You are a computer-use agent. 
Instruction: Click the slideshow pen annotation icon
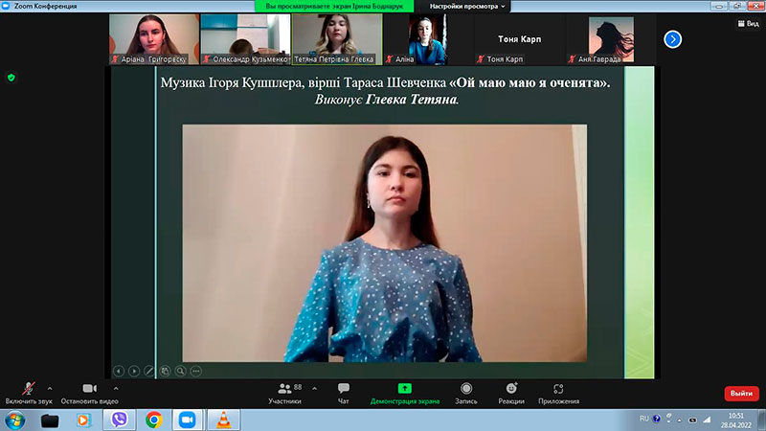point(149,371)
